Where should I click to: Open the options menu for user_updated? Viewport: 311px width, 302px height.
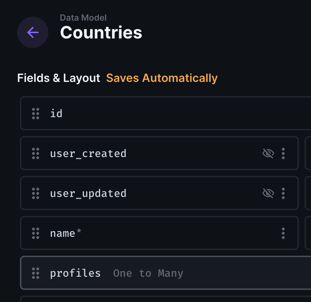click(283, 193)
